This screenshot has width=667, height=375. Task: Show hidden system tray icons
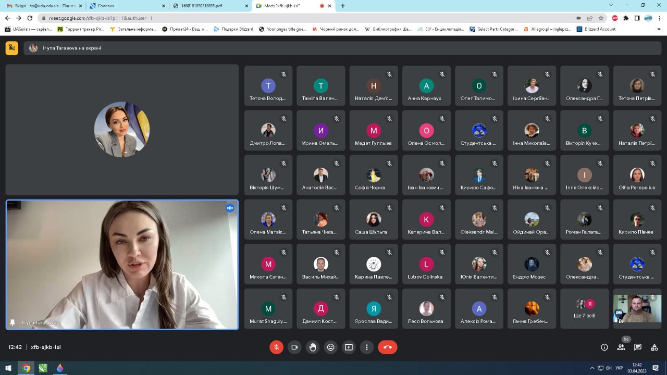(x=592, y=368)
